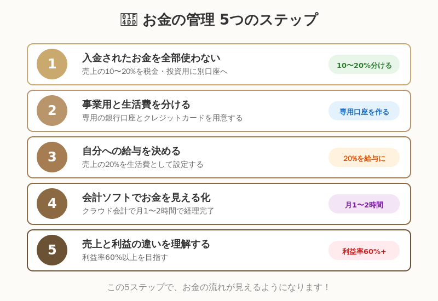Click heading 売上と利益の違いを理解する

tap(146, 244)
